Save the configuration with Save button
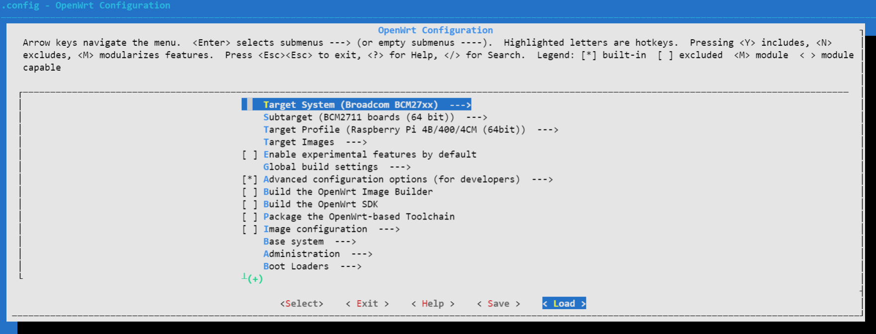Screen dimensions: 876x334 498,304
